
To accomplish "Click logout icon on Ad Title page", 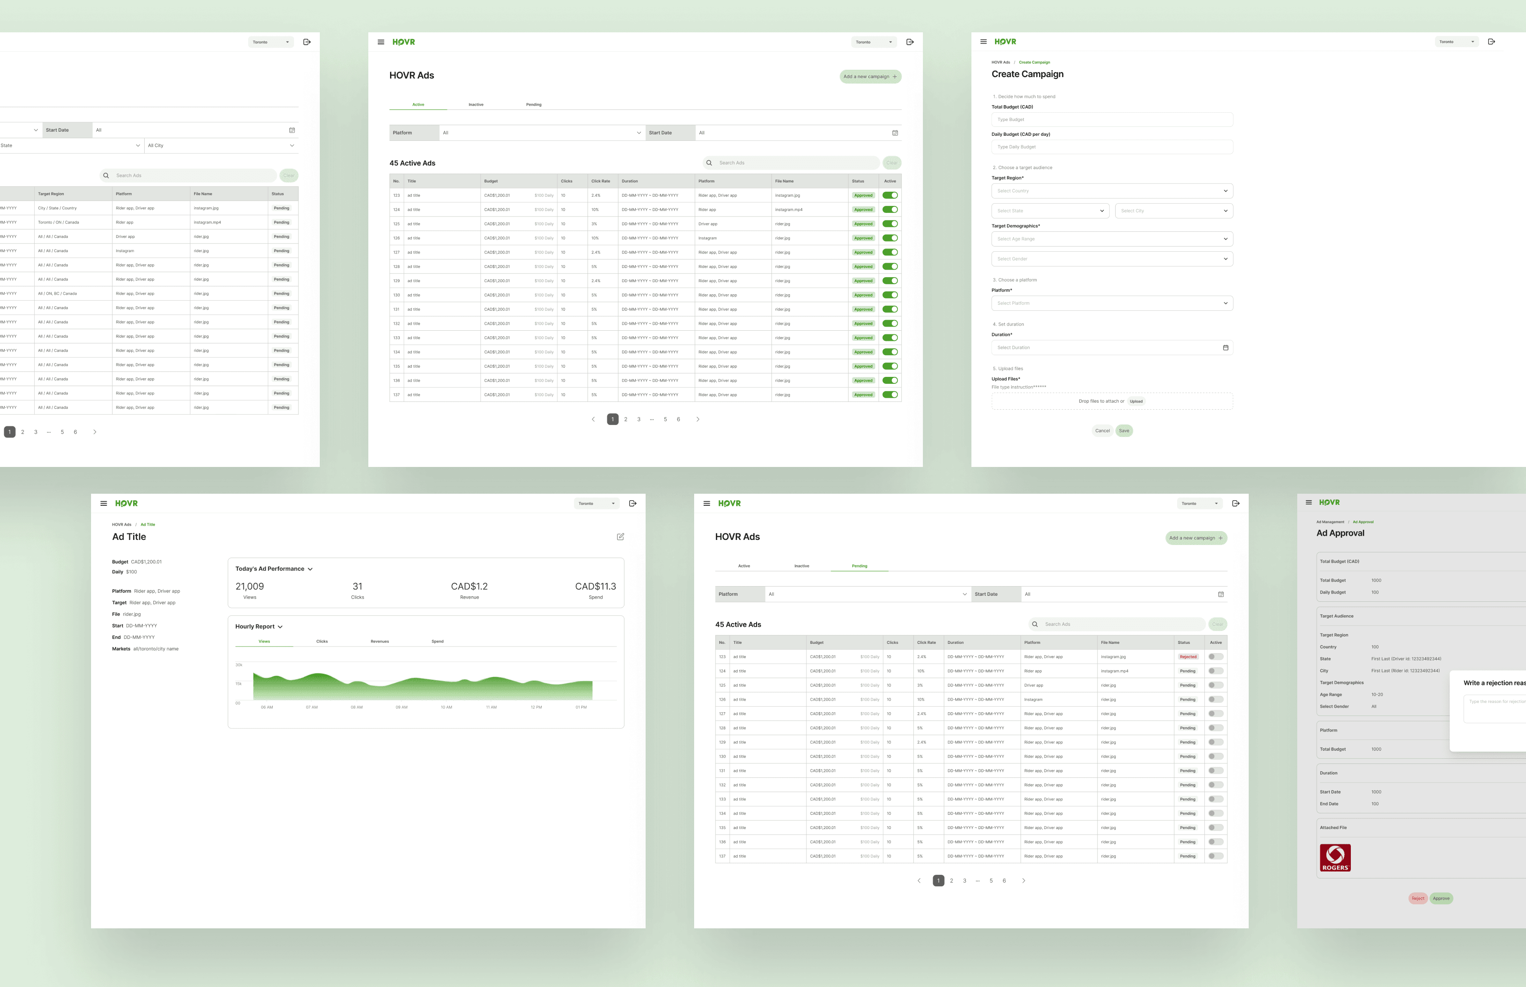I will coord(632,503).
